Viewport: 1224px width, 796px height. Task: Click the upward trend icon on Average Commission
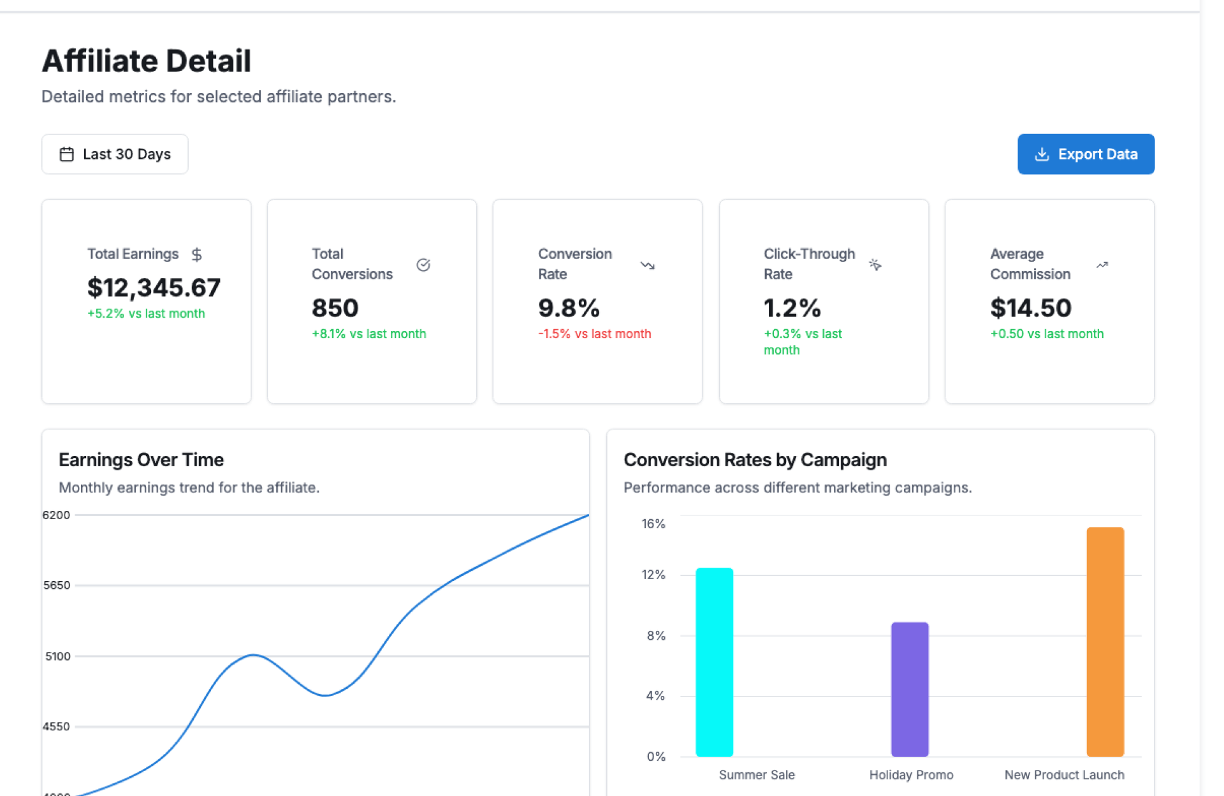tap(1102, 265)
